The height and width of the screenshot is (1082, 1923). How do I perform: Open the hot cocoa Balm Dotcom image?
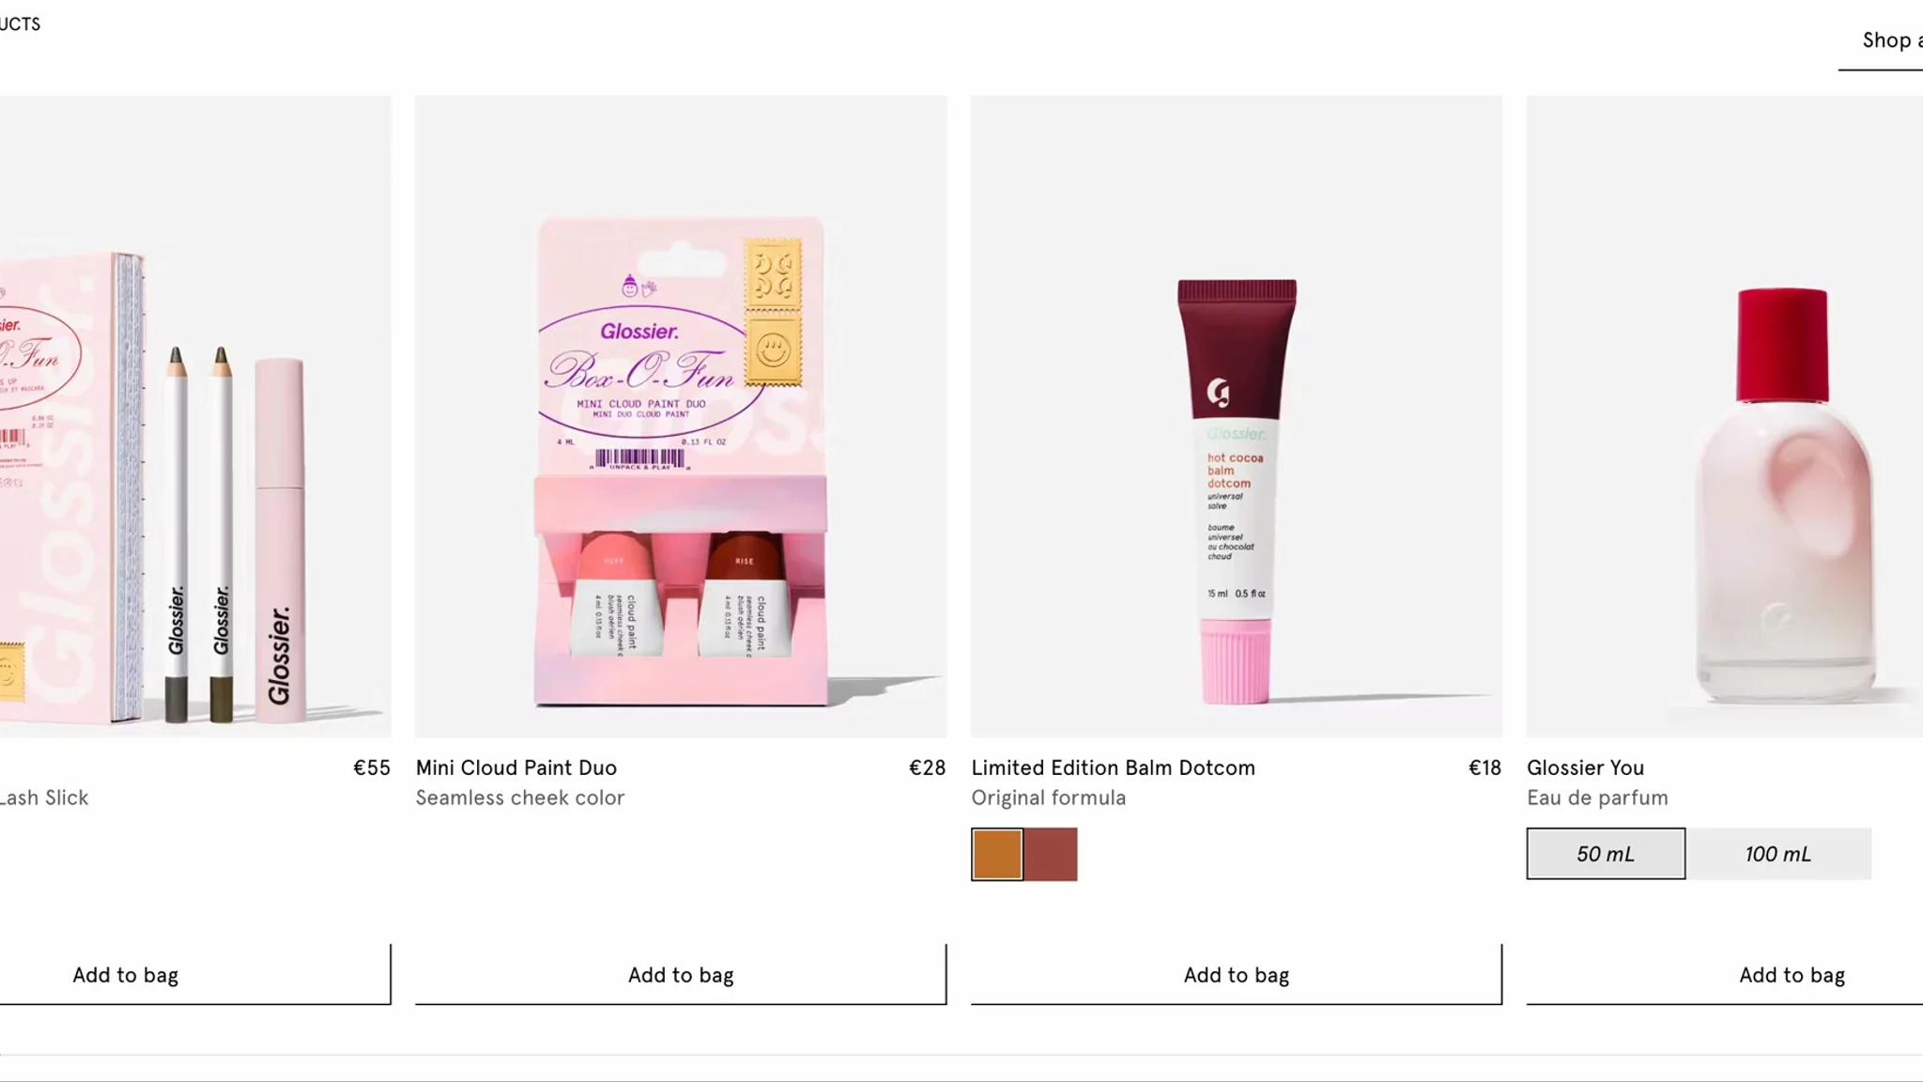tap(1237, 416)
